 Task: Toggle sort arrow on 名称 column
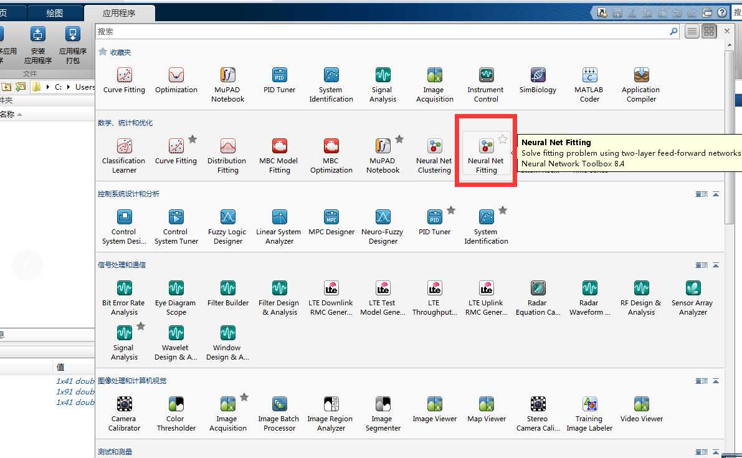[19, 115]
